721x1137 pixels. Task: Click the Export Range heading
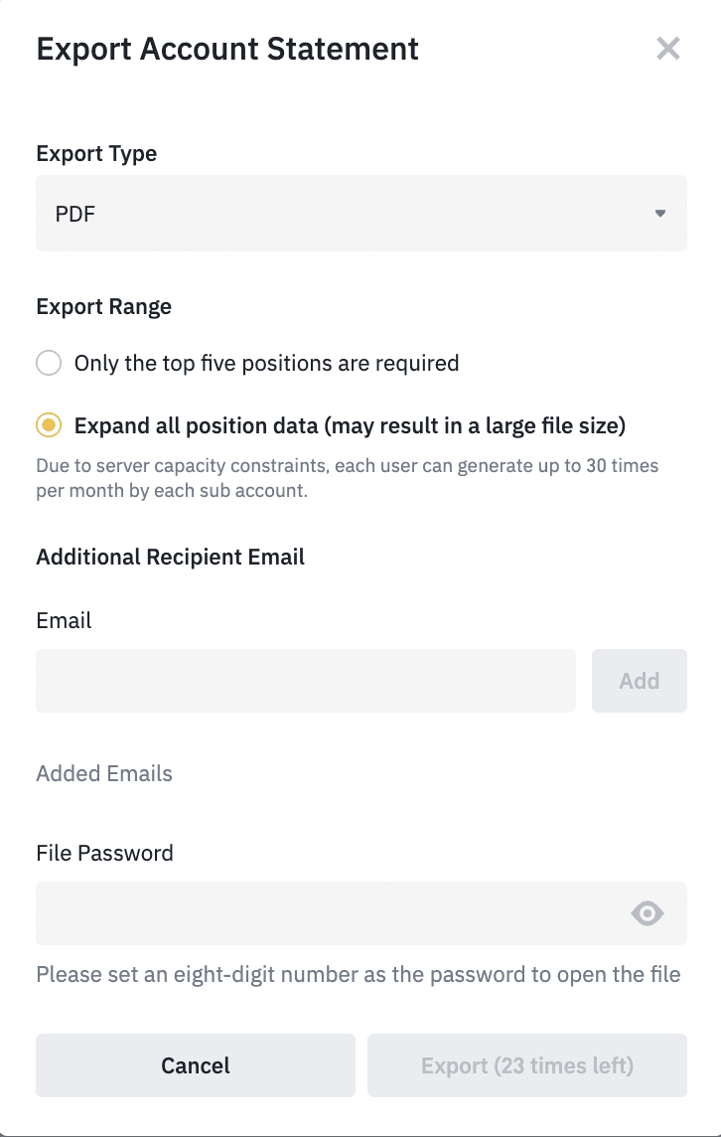click(103, 306)
